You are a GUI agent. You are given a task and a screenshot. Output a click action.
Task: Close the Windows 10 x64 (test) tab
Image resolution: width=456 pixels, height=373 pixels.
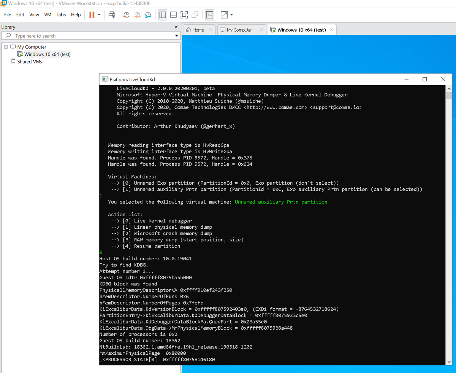point(331,30)
